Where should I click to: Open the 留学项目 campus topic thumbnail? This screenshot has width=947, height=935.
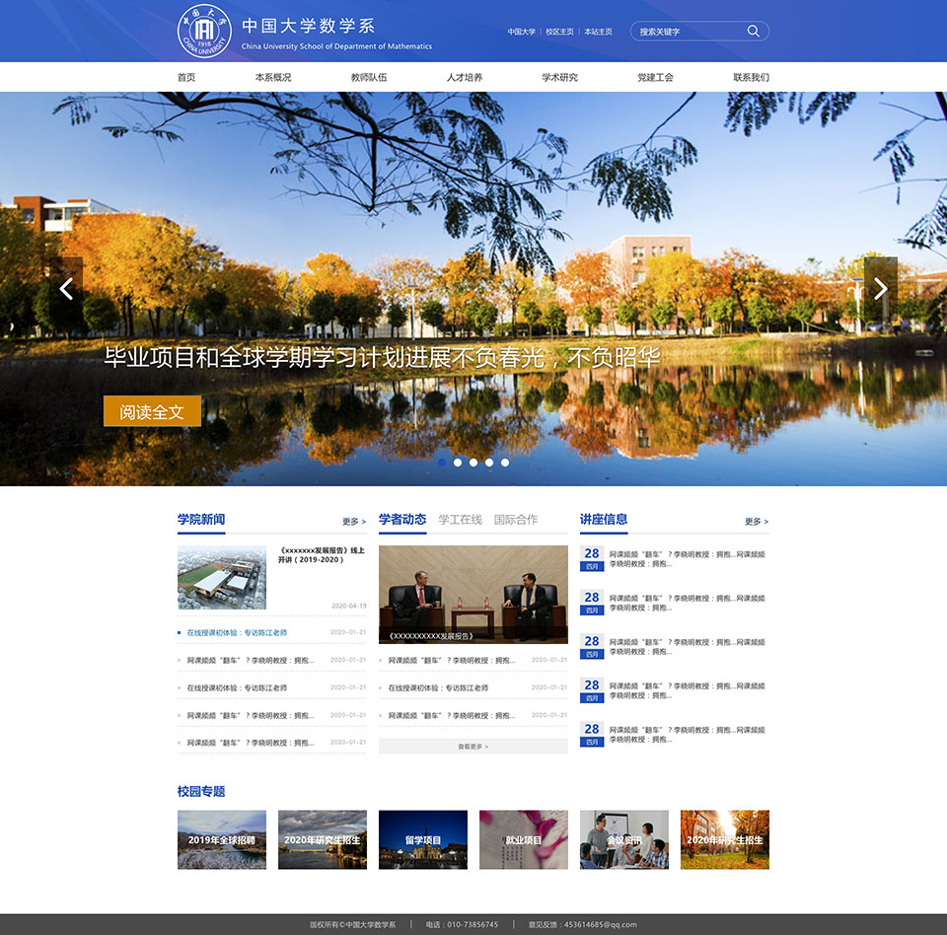click(423, 839)
